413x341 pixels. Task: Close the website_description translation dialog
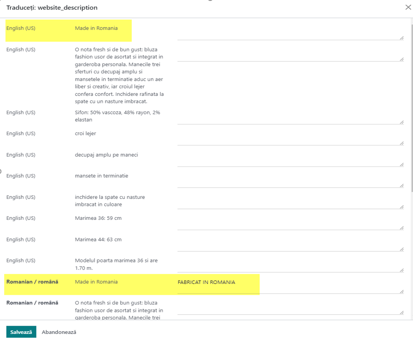click(x=408, y=7)
